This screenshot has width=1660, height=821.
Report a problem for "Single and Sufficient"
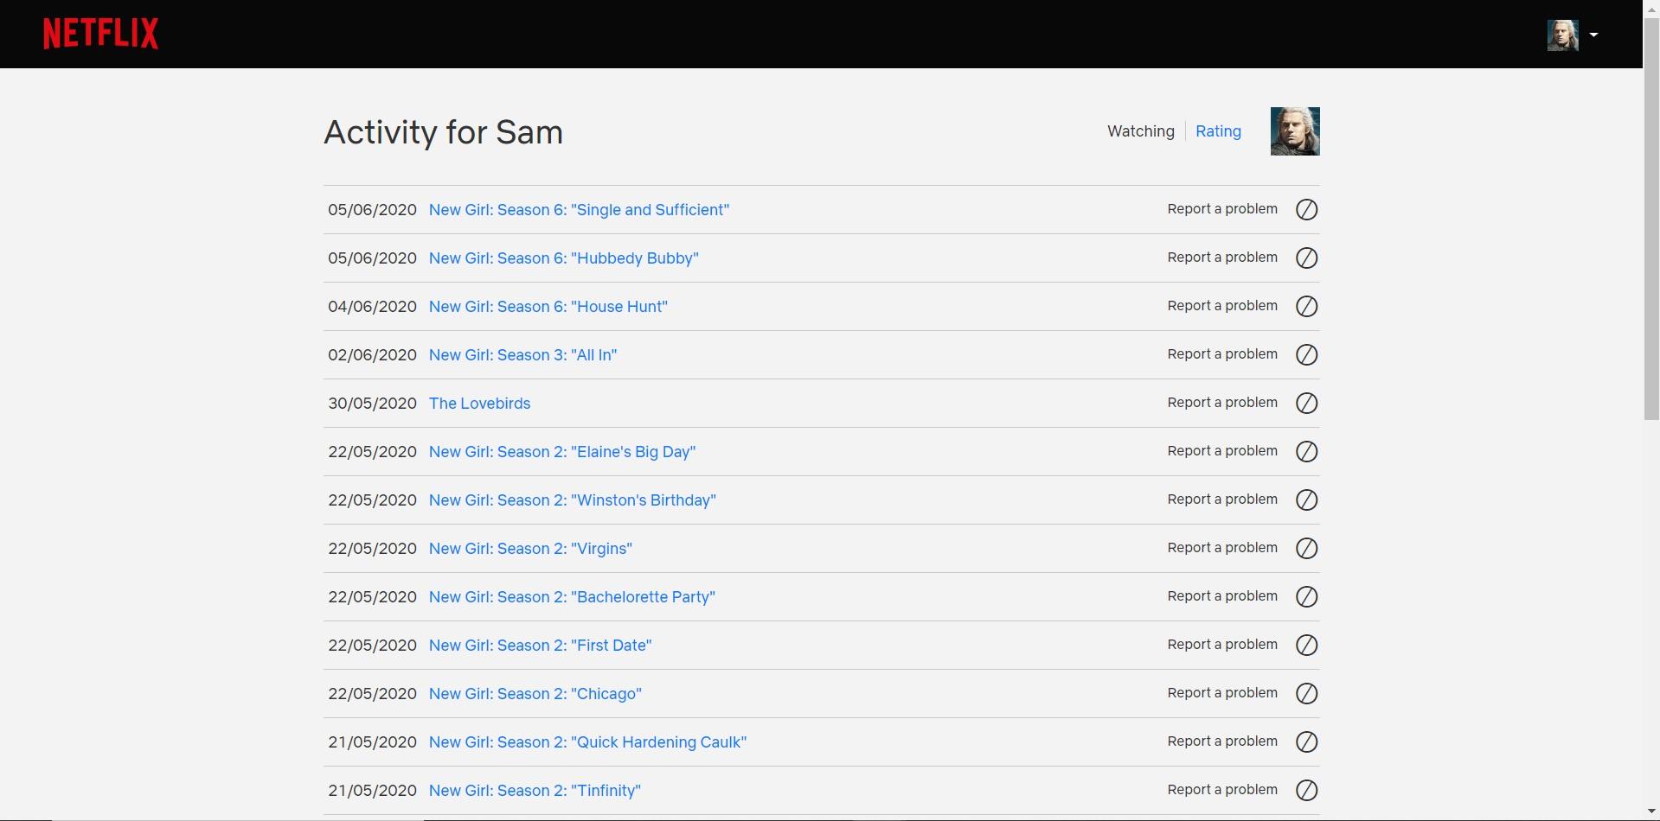(x=1222, y=209)
